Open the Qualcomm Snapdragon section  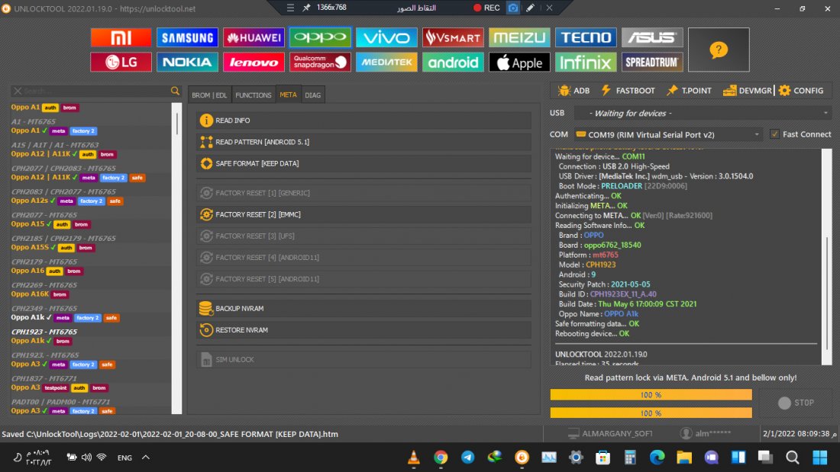click(x=320, y=62)
